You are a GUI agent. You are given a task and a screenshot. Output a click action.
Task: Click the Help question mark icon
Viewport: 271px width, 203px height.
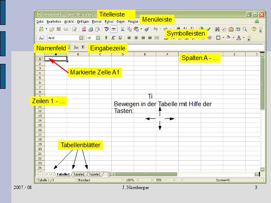point(254,29)
